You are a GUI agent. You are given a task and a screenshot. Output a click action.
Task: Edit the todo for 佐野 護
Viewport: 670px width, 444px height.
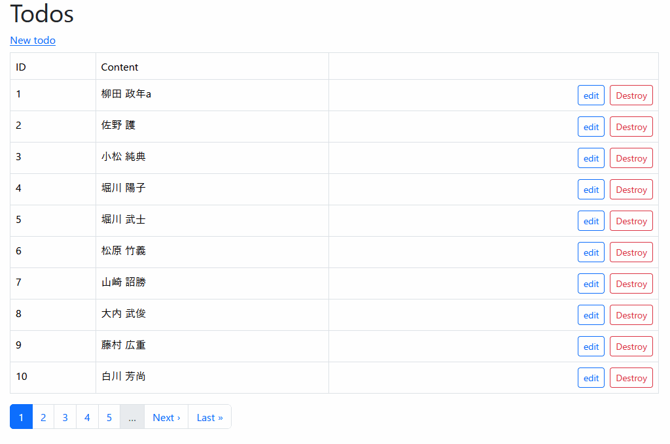coord(590,126)
